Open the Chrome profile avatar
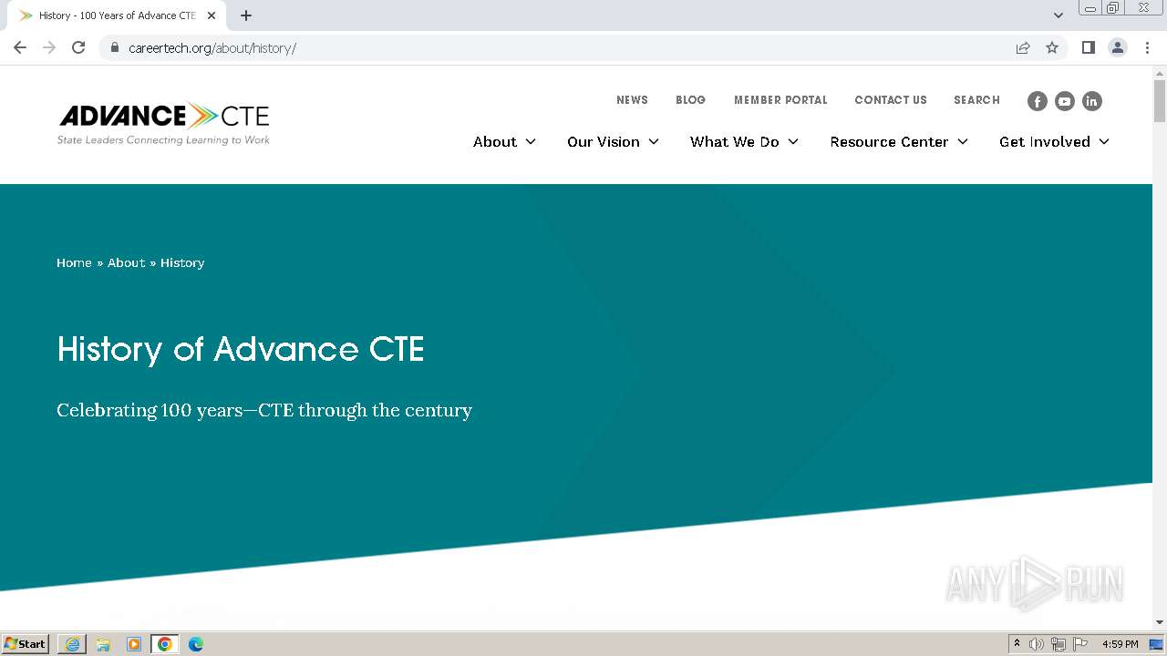This screenshot has width=1167, height=656. pos(1118,47)
